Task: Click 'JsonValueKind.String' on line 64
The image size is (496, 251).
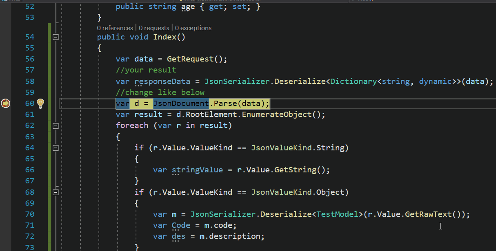Action: [x=298, y=148]
